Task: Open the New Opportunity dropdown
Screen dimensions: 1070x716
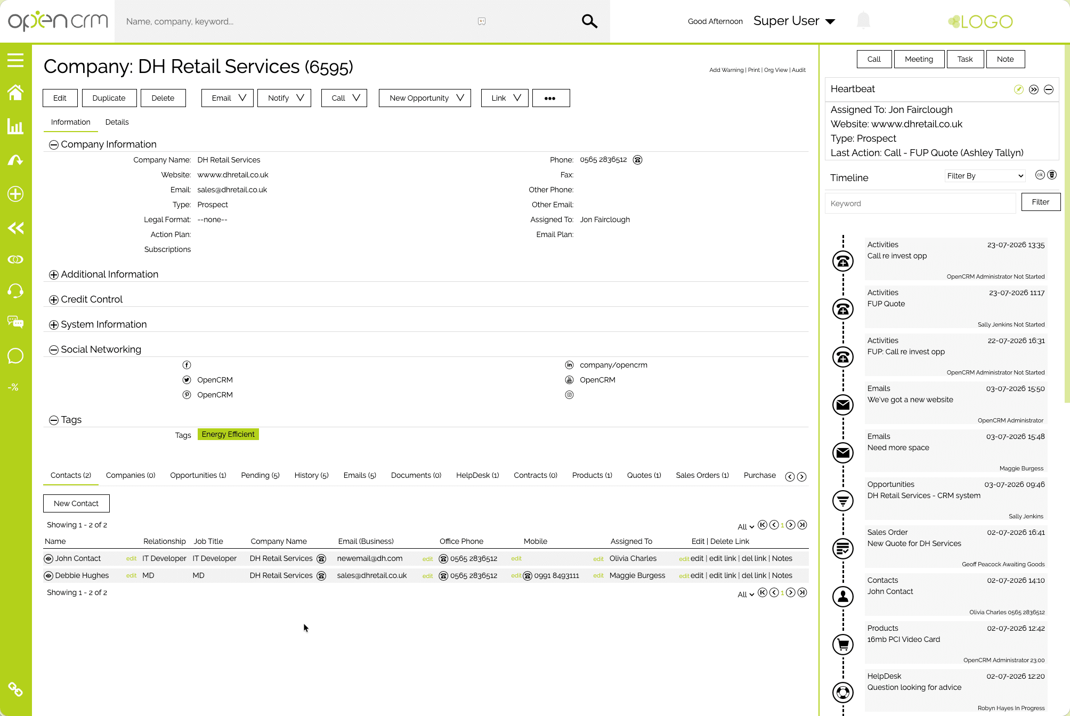Action: [425, 98]
